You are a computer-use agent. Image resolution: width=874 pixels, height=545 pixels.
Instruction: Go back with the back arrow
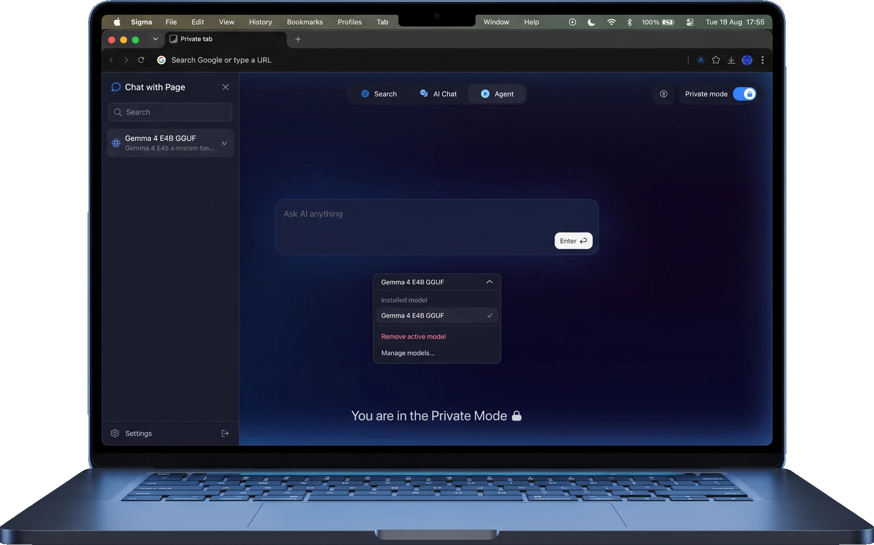pos(111,60)
